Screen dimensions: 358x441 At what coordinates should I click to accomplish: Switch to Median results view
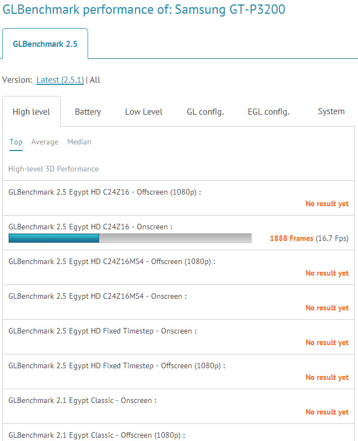pos(79,142)
